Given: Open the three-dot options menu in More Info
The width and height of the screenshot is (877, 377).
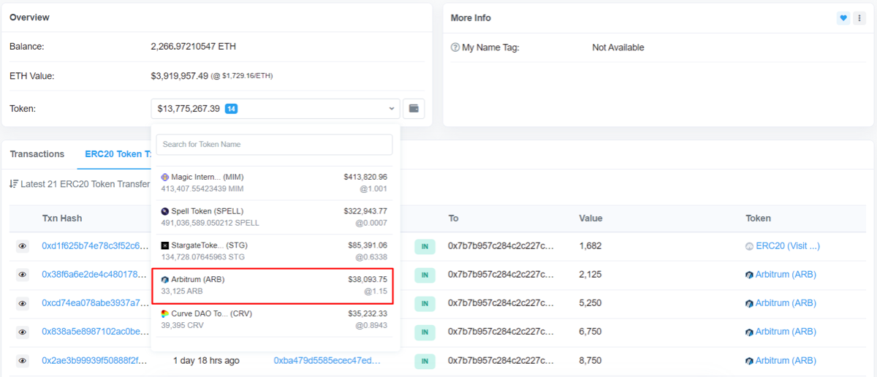Looking at the screenshot, I should point(859,18).
